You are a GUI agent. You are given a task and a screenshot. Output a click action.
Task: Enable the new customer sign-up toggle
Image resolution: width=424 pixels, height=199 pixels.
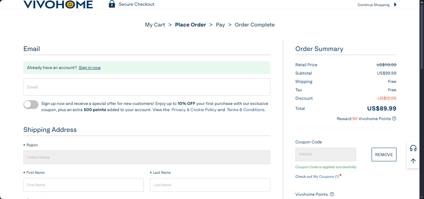click(31, 105)
